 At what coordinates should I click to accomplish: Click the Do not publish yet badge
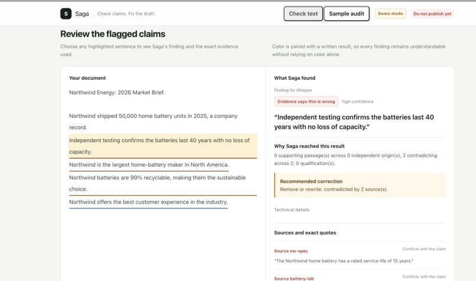coord(432,14)
